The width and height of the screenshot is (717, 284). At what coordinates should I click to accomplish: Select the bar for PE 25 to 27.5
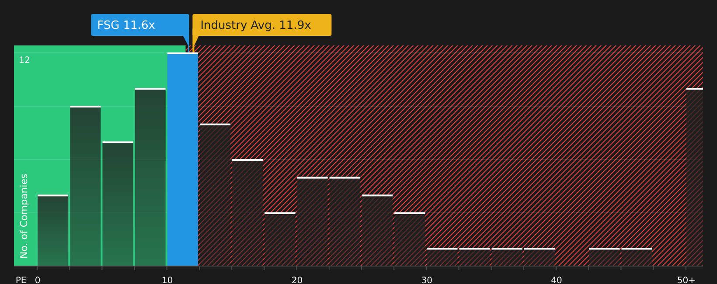(x=377, y=230)
